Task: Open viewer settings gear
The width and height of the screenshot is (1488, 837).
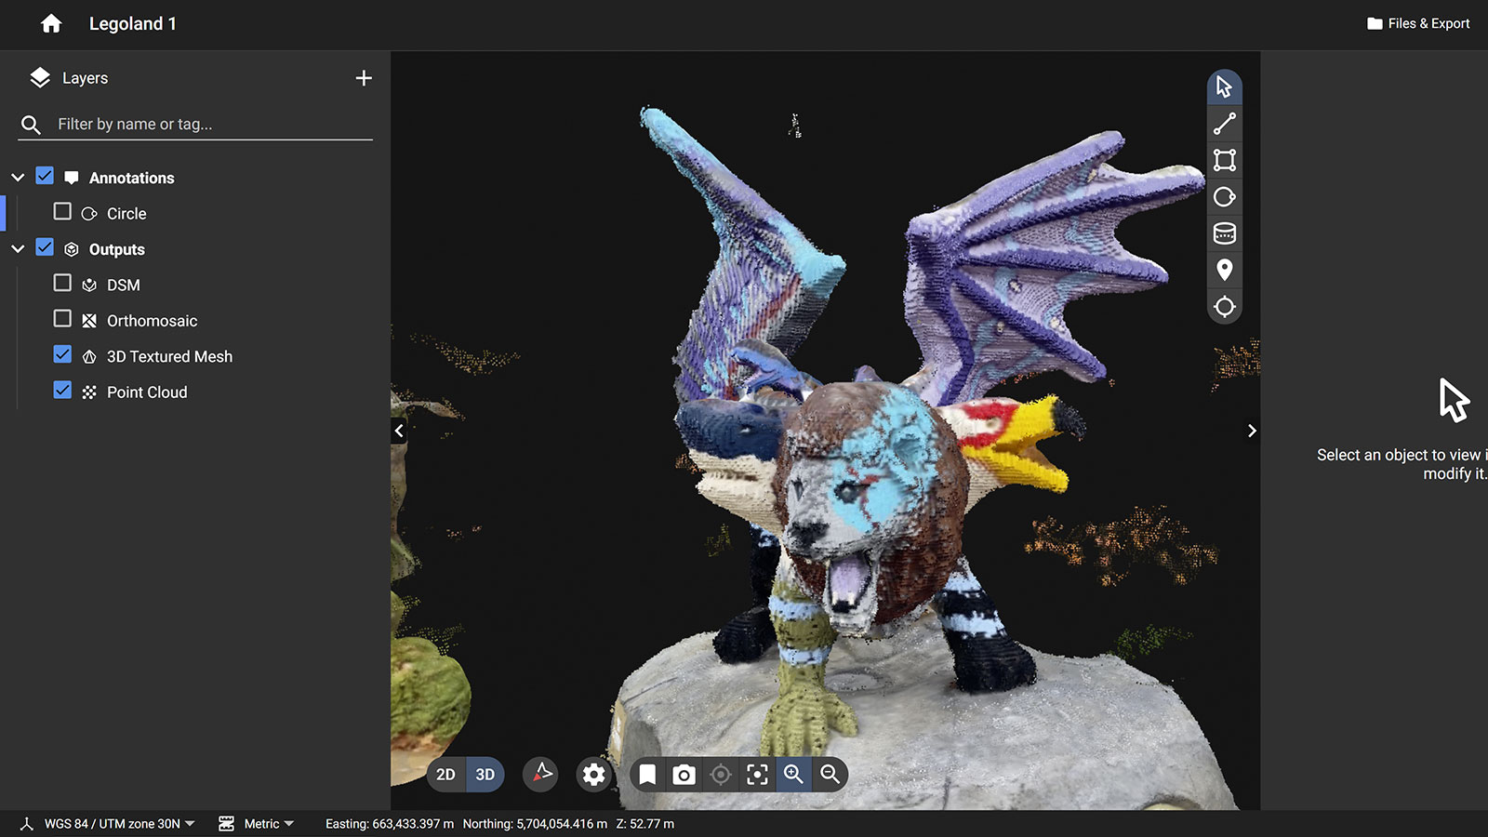Action: 593,775
